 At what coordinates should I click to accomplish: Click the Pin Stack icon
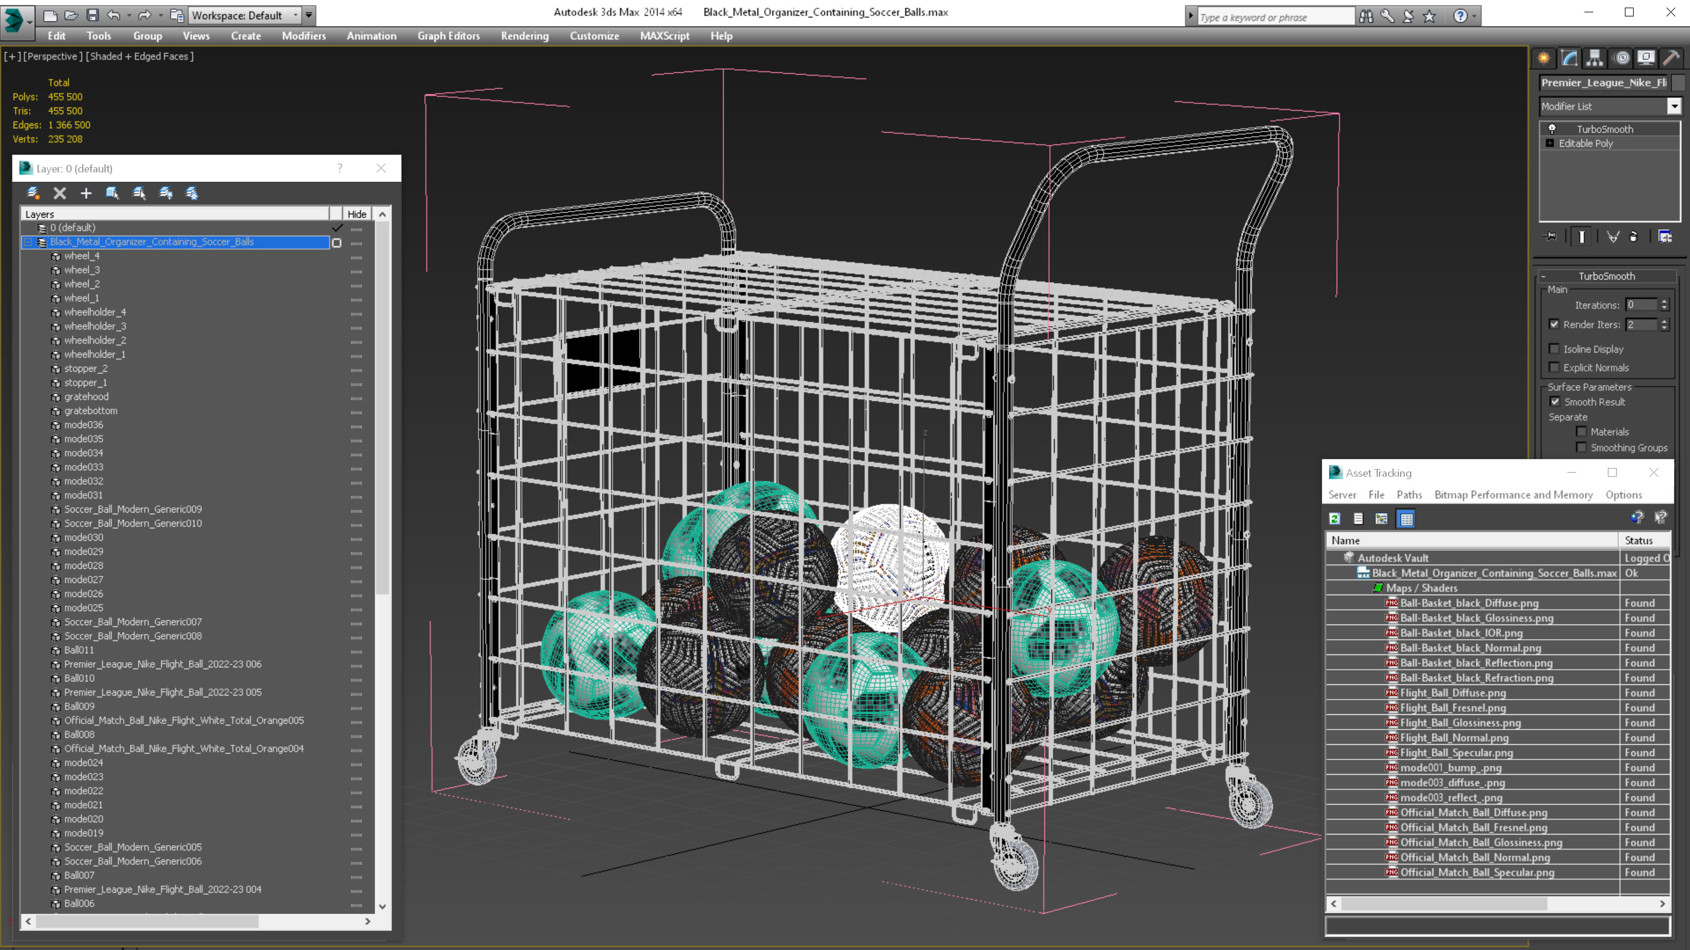(1551, 237)
